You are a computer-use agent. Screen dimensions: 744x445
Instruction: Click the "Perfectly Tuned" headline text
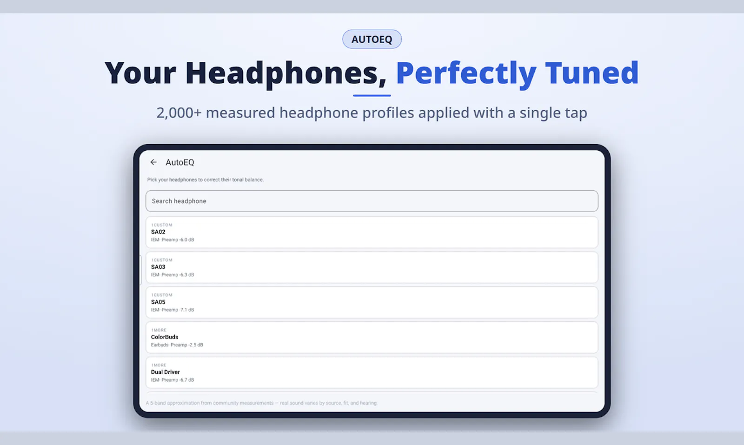(x=517, y=73)
